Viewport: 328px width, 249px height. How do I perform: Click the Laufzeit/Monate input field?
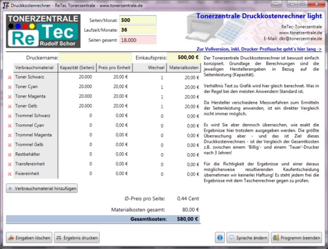click(138, 30)
